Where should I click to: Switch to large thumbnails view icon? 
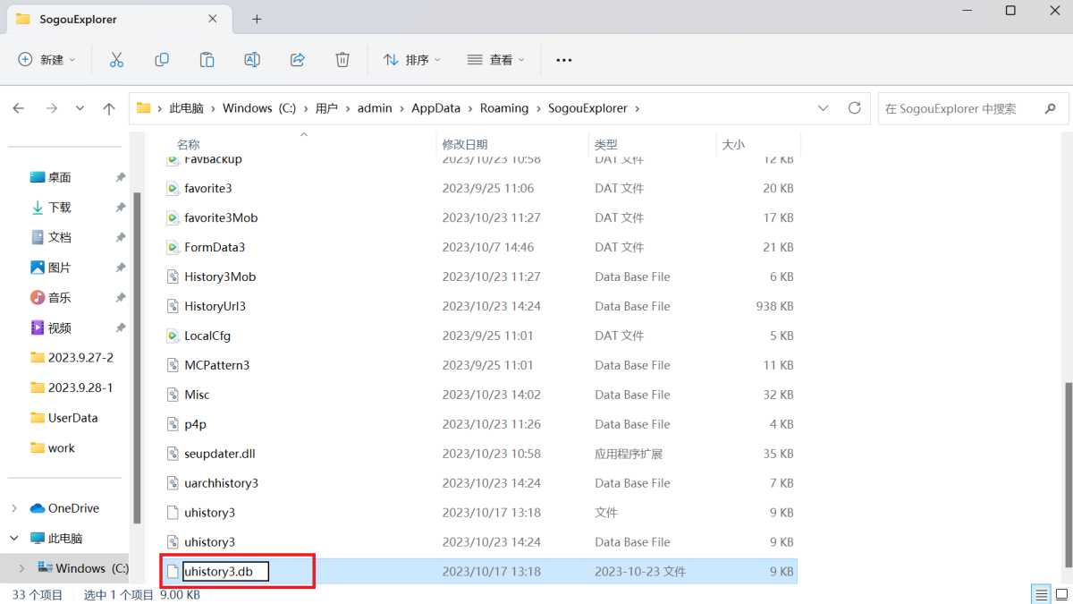click(1061, 595)
